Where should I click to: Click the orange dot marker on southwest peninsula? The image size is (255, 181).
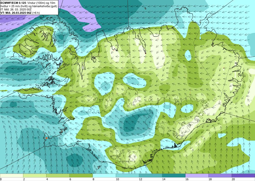tap(46, 138)
